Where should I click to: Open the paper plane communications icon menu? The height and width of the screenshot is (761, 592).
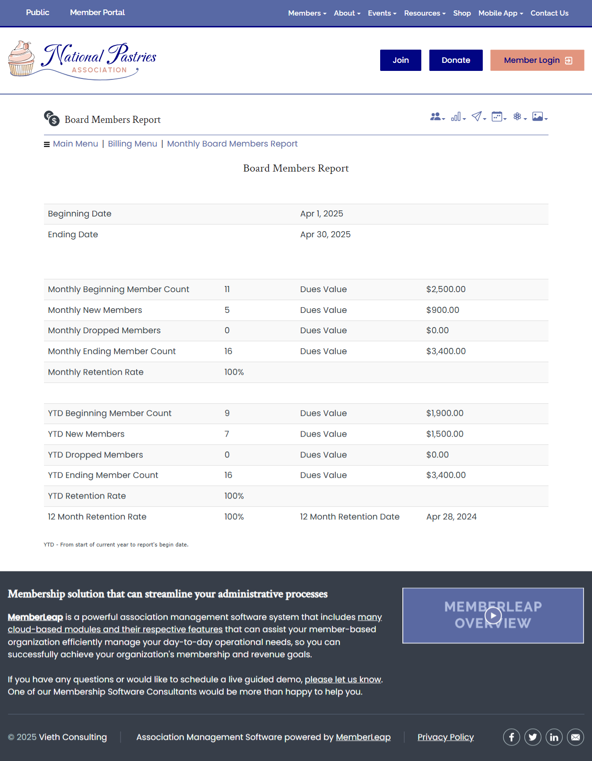pyautogui.click(x=479, y=117)
